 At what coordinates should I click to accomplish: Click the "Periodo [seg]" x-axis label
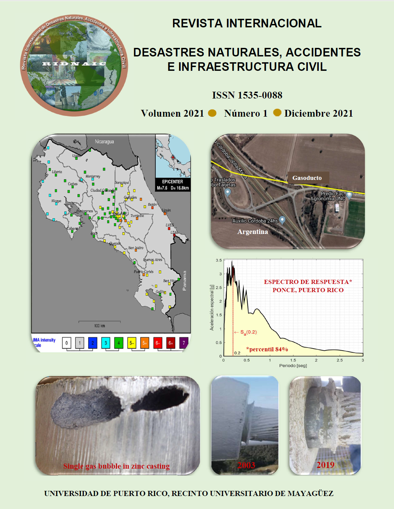[293, 366]
